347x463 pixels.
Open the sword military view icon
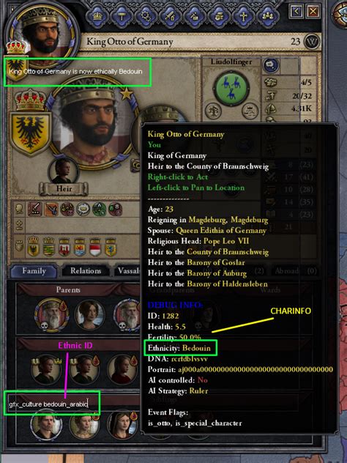[x=171, y=16]
